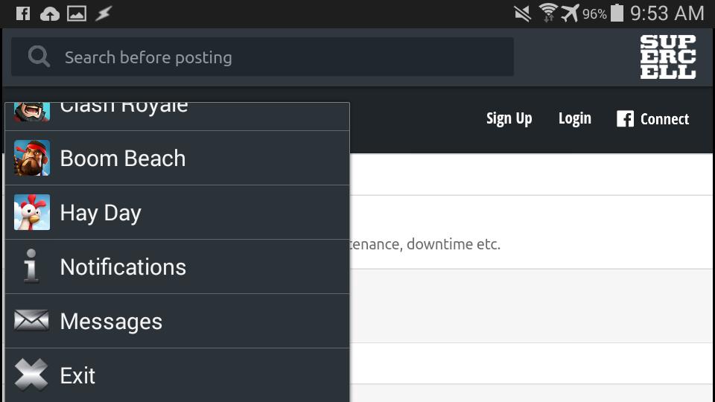The height and width of the screenshot is (402, 715).
Task: Open Messages from the menu
Action: tap(111, 321)
